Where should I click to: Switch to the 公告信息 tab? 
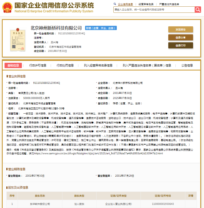pos(187,65)
